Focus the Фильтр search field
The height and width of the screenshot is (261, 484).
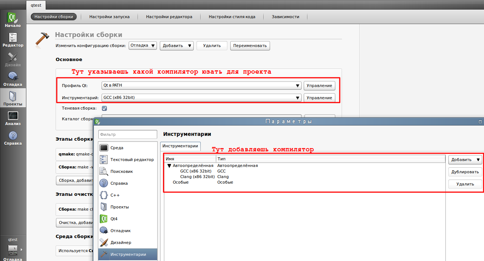[128, 135]
